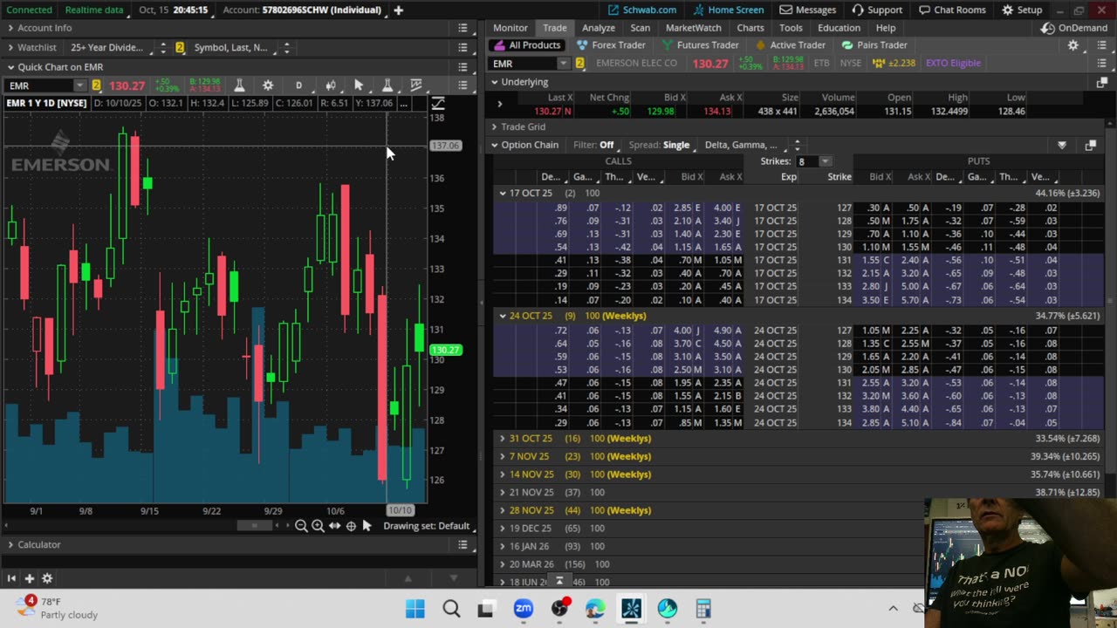Open the Calculator app from taskbar
Screen dimensions: 1117x628
pyautogui.click(x=703, y=609)
